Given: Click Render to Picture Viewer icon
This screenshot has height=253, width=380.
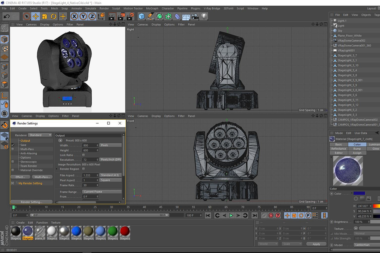Looking at the screenshot, I should click(121, 16).
